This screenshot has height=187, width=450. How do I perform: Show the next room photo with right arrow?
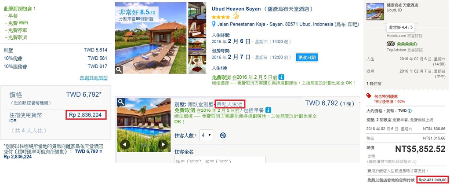coord(163,144)
